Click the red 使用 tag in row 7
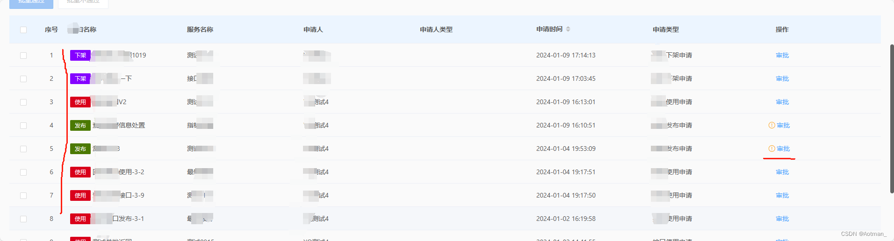894x241 pixels. click(x=80, y=195)
